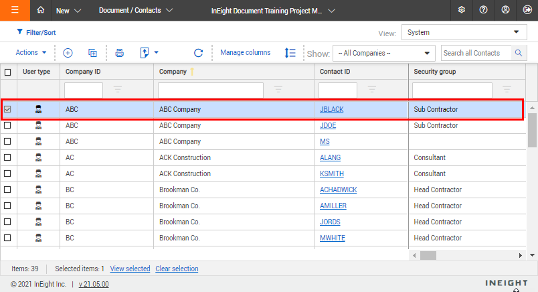538x292 pixels.
Task: Click the search magnifier icon
Action: pyautogui.click(x=519, y=53)
